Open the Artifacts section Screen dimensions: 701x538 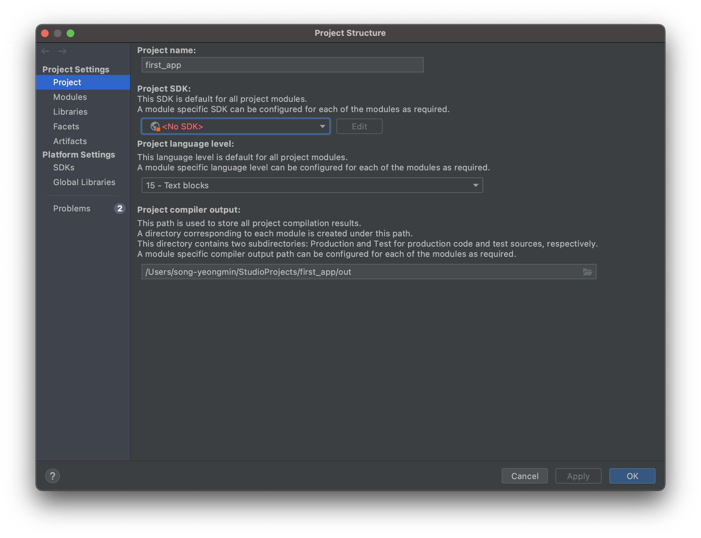70,141
